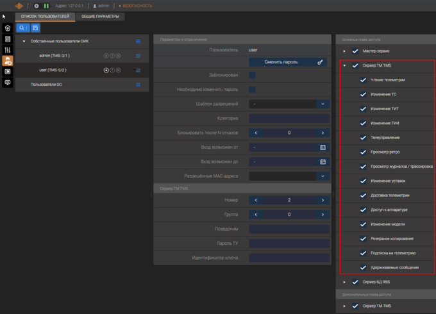Select the 'Список пользователей' tab
The height and width of the screenshot is (314, 436).
pyautogui.click(x=45, y=17)
